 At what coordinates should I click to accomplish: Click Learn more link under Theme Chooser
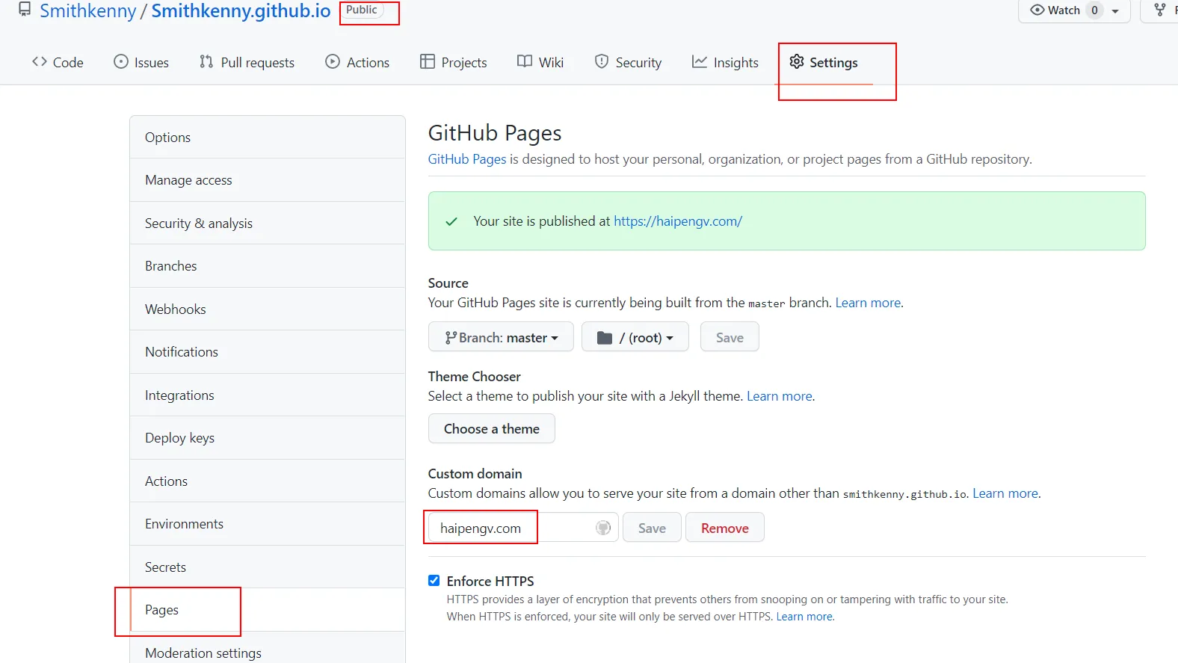tap(780, 396)
